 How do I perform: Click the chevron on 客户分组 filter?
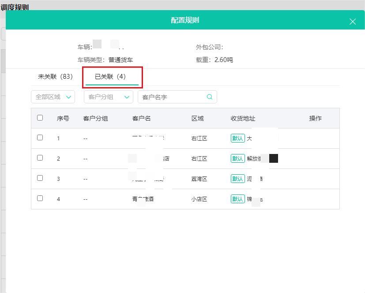127,96
